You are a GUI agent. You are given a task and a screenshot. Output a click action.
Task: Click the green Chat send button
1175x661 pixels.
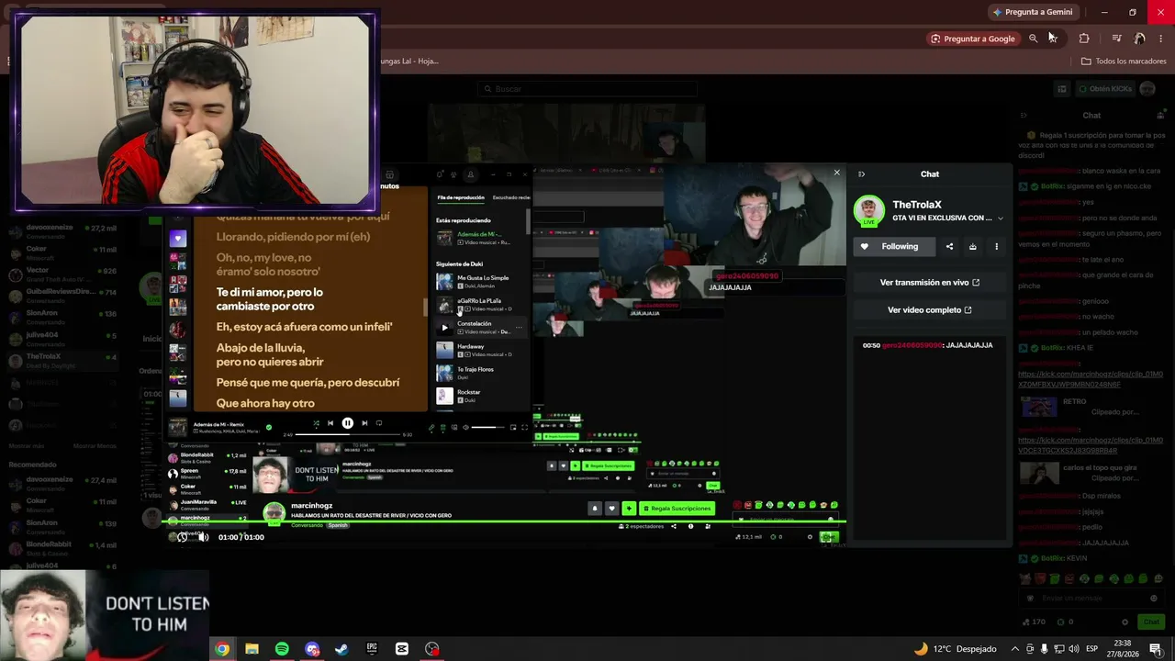(1151, 622)
